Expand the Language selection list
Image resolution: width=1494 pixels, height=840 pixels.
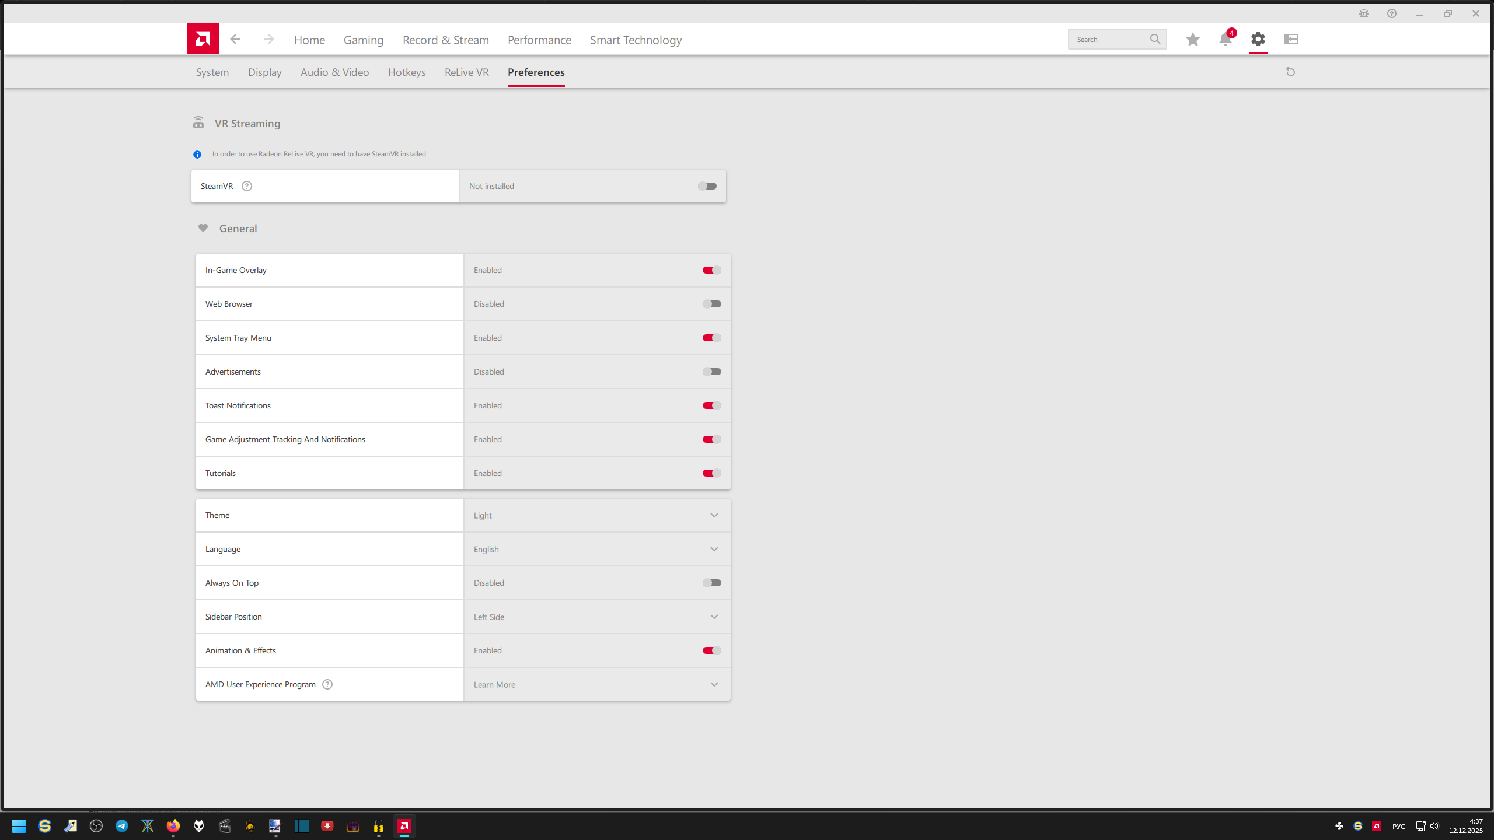[714, 549]
